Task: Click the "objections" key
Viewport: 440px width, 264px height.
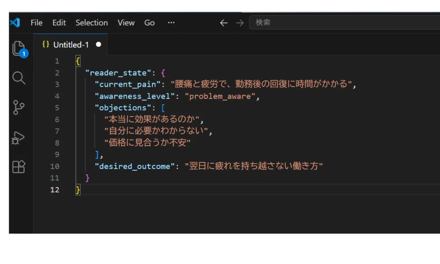Action: pyautogui.click(x=123, y=108)
